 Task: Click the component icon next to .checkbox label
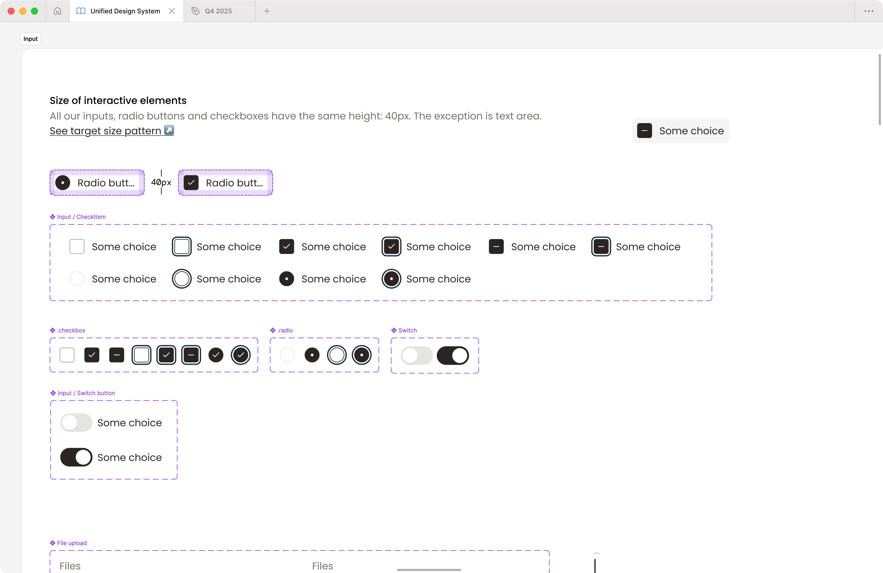tap(53, 330)
